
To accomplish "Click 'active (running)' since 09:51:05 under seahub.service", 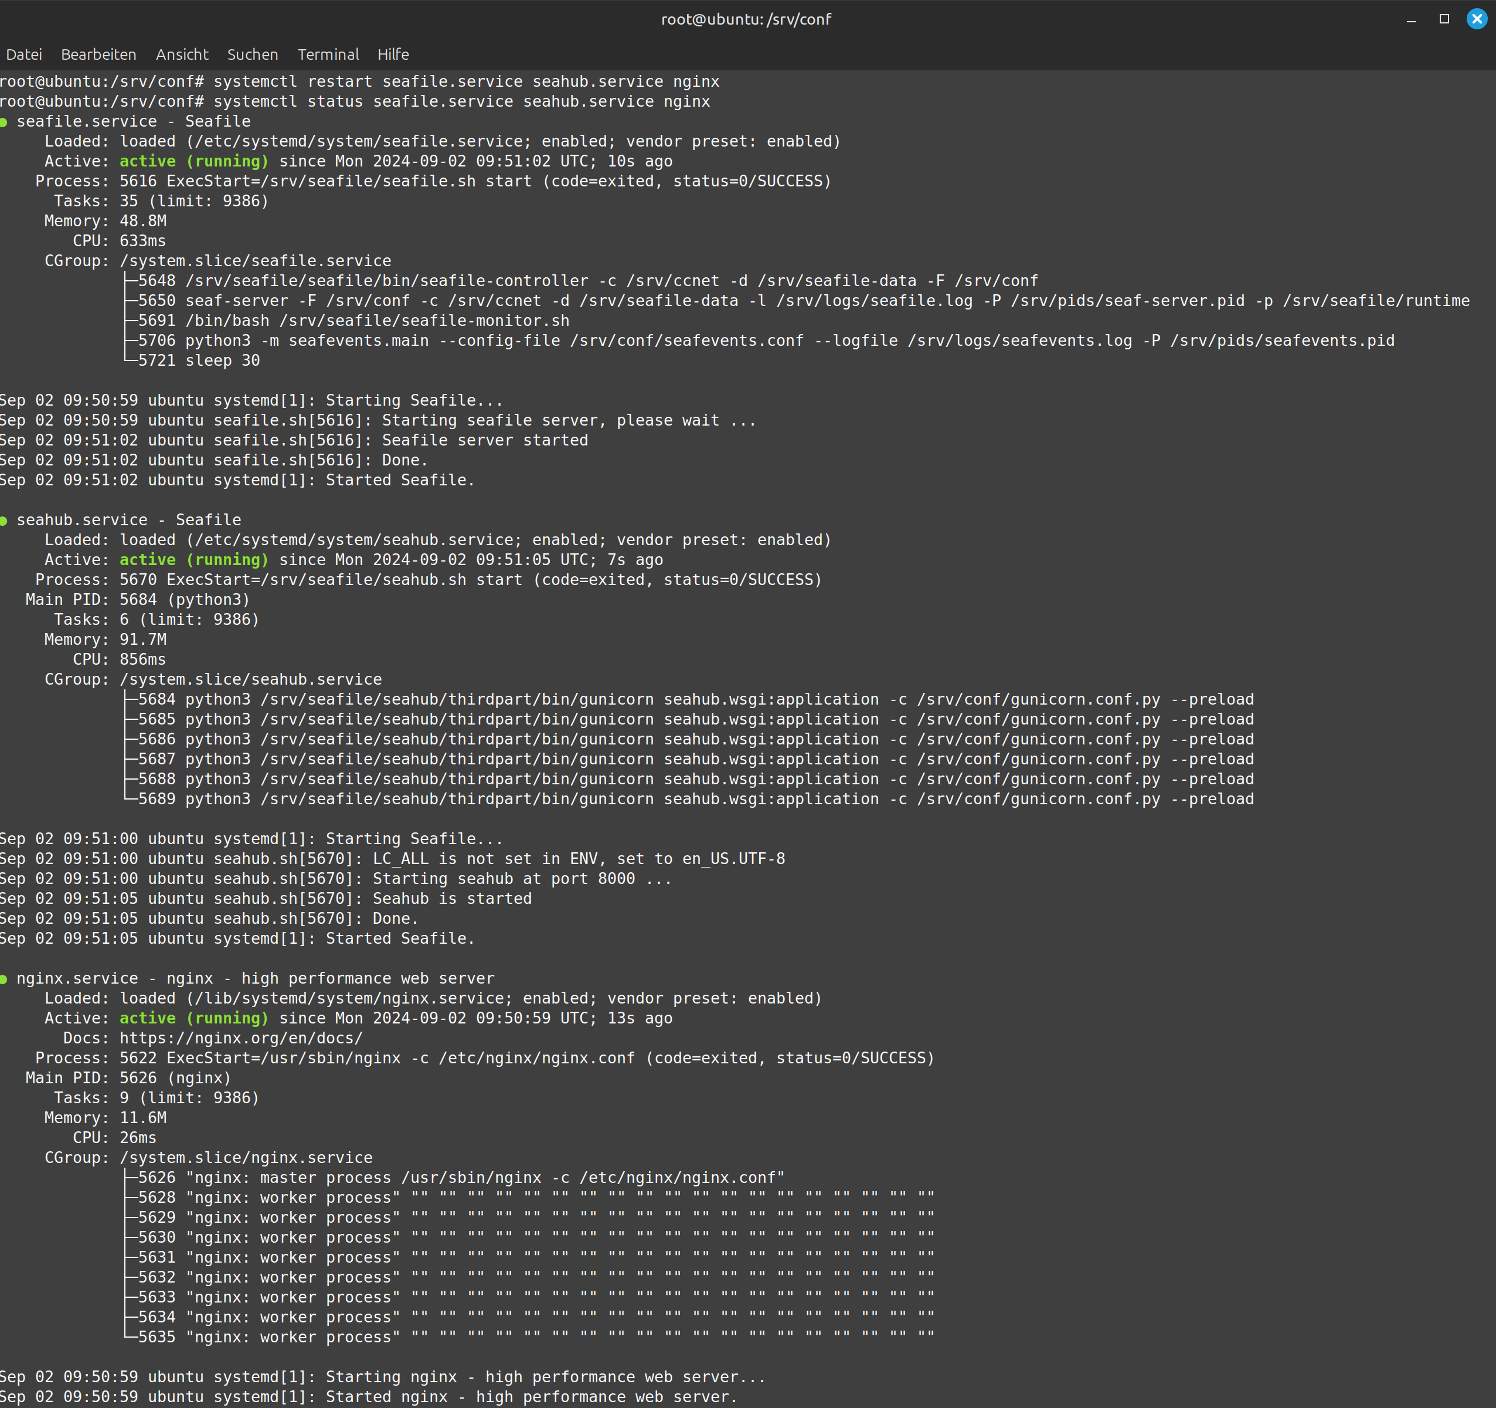I will point(194,560).
